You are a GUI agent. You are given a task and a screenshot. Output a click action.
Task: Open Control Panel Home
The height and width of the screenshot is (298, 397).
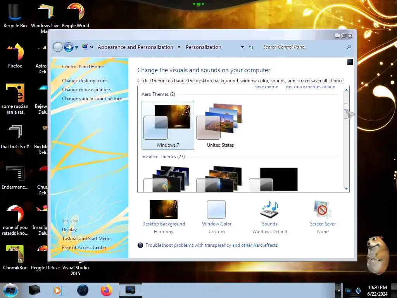coord(83,67)
